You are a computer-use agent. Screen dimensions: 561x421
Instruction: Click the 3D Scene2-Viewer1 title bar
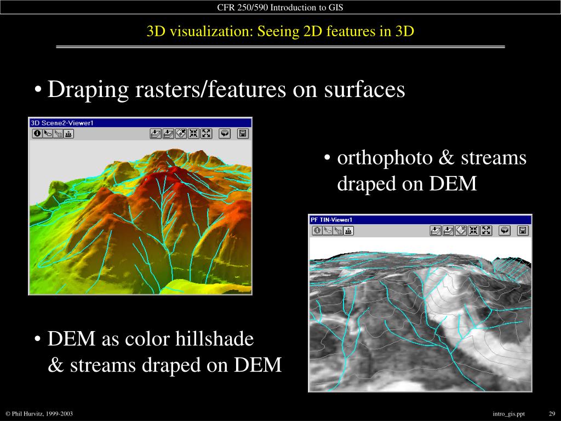click(x=140, y=123)
